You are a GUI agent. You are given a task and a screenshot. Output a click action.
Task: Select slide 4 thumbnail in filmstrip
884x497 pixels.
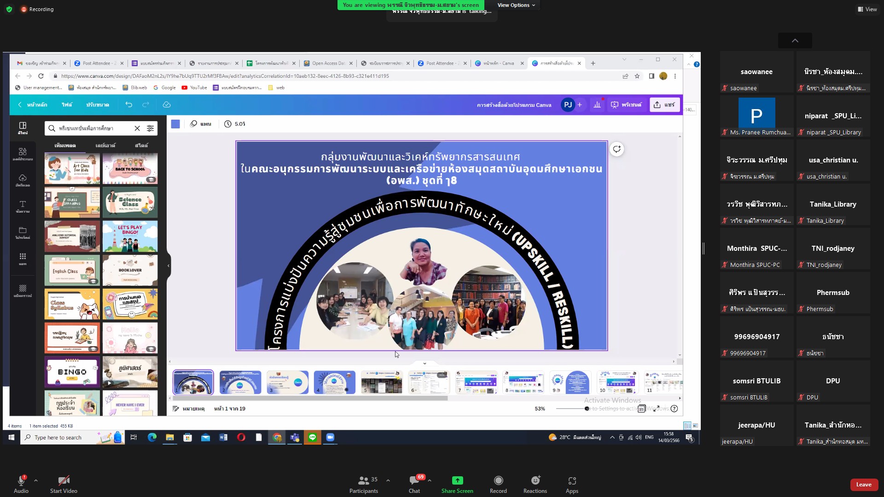tap(334, 382)
